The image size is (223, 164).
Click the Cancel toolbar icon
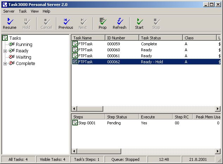pos(46,24)
